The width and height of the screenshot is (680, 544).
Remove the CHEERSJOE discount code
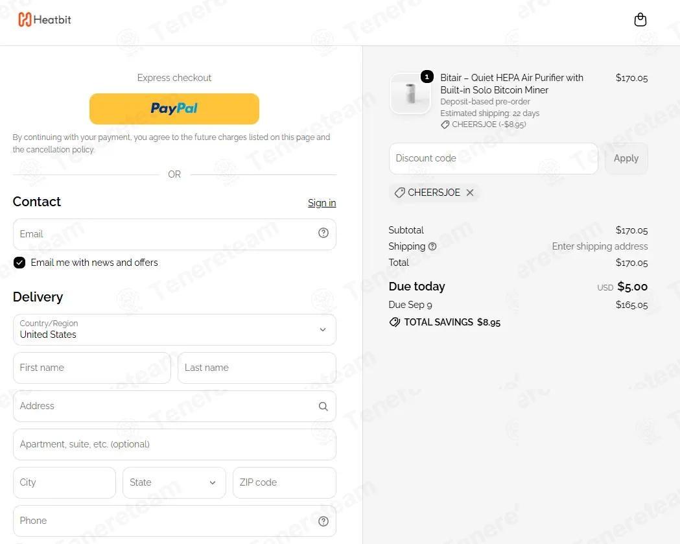[470, 193]
